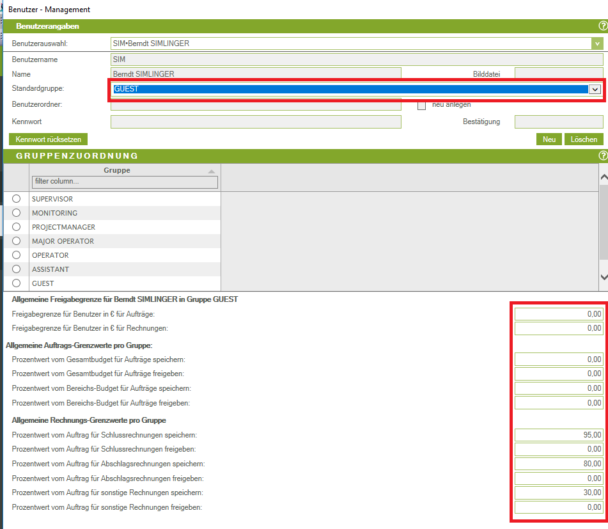Click the Bestätigung input field
The image size is (608, 529).
tap(558, 122)
